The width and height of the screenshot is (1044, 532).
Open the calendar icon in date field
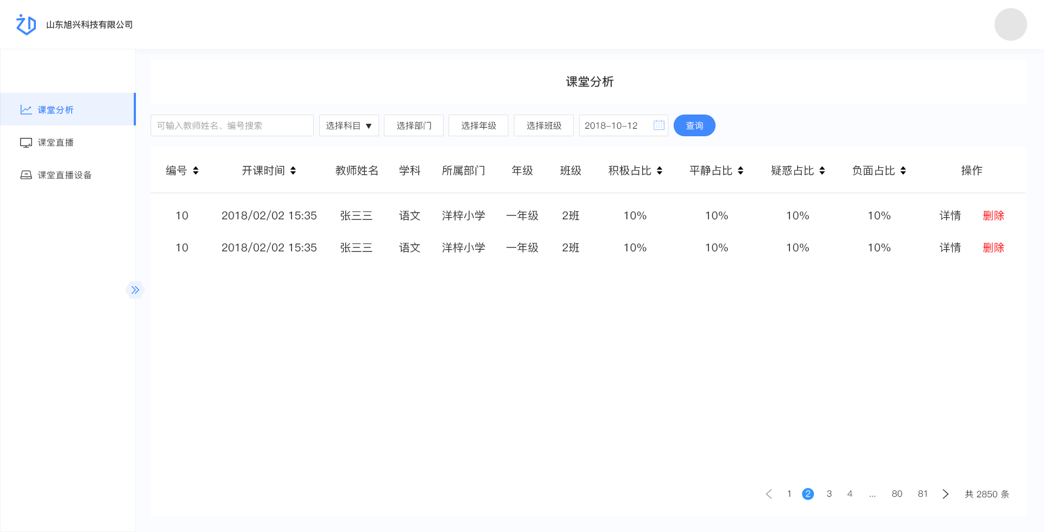click(x=658, y=125)
